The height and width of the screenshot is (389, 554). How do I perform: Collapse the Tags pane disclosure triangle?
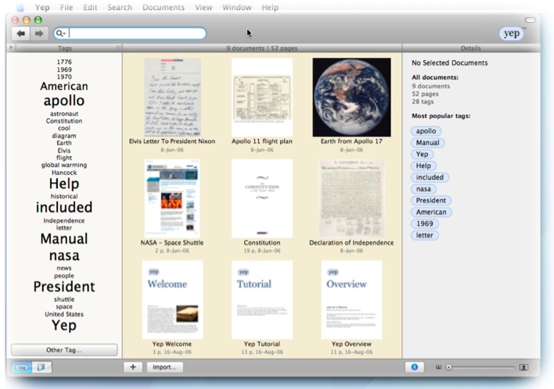point(11,48)
